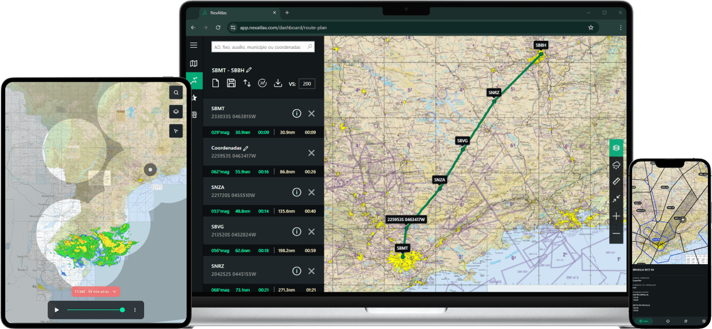Open the hamburger menu in NexAtlas sidebar

click(x=194, y=45)
